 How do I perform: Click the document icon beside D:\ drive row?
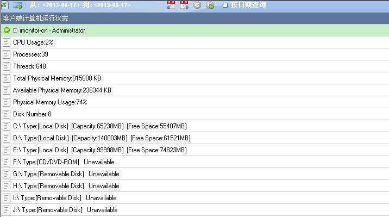pos(7,138)
